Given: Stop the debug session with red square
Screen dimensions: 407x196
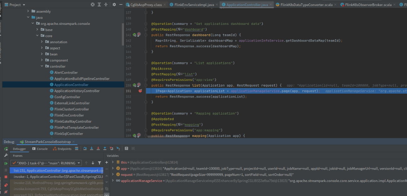Looking at the screenshot, I should point(6,177).
